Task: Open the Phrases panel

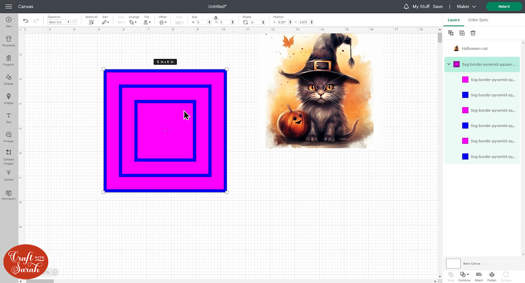Action: tap(9, 137)
